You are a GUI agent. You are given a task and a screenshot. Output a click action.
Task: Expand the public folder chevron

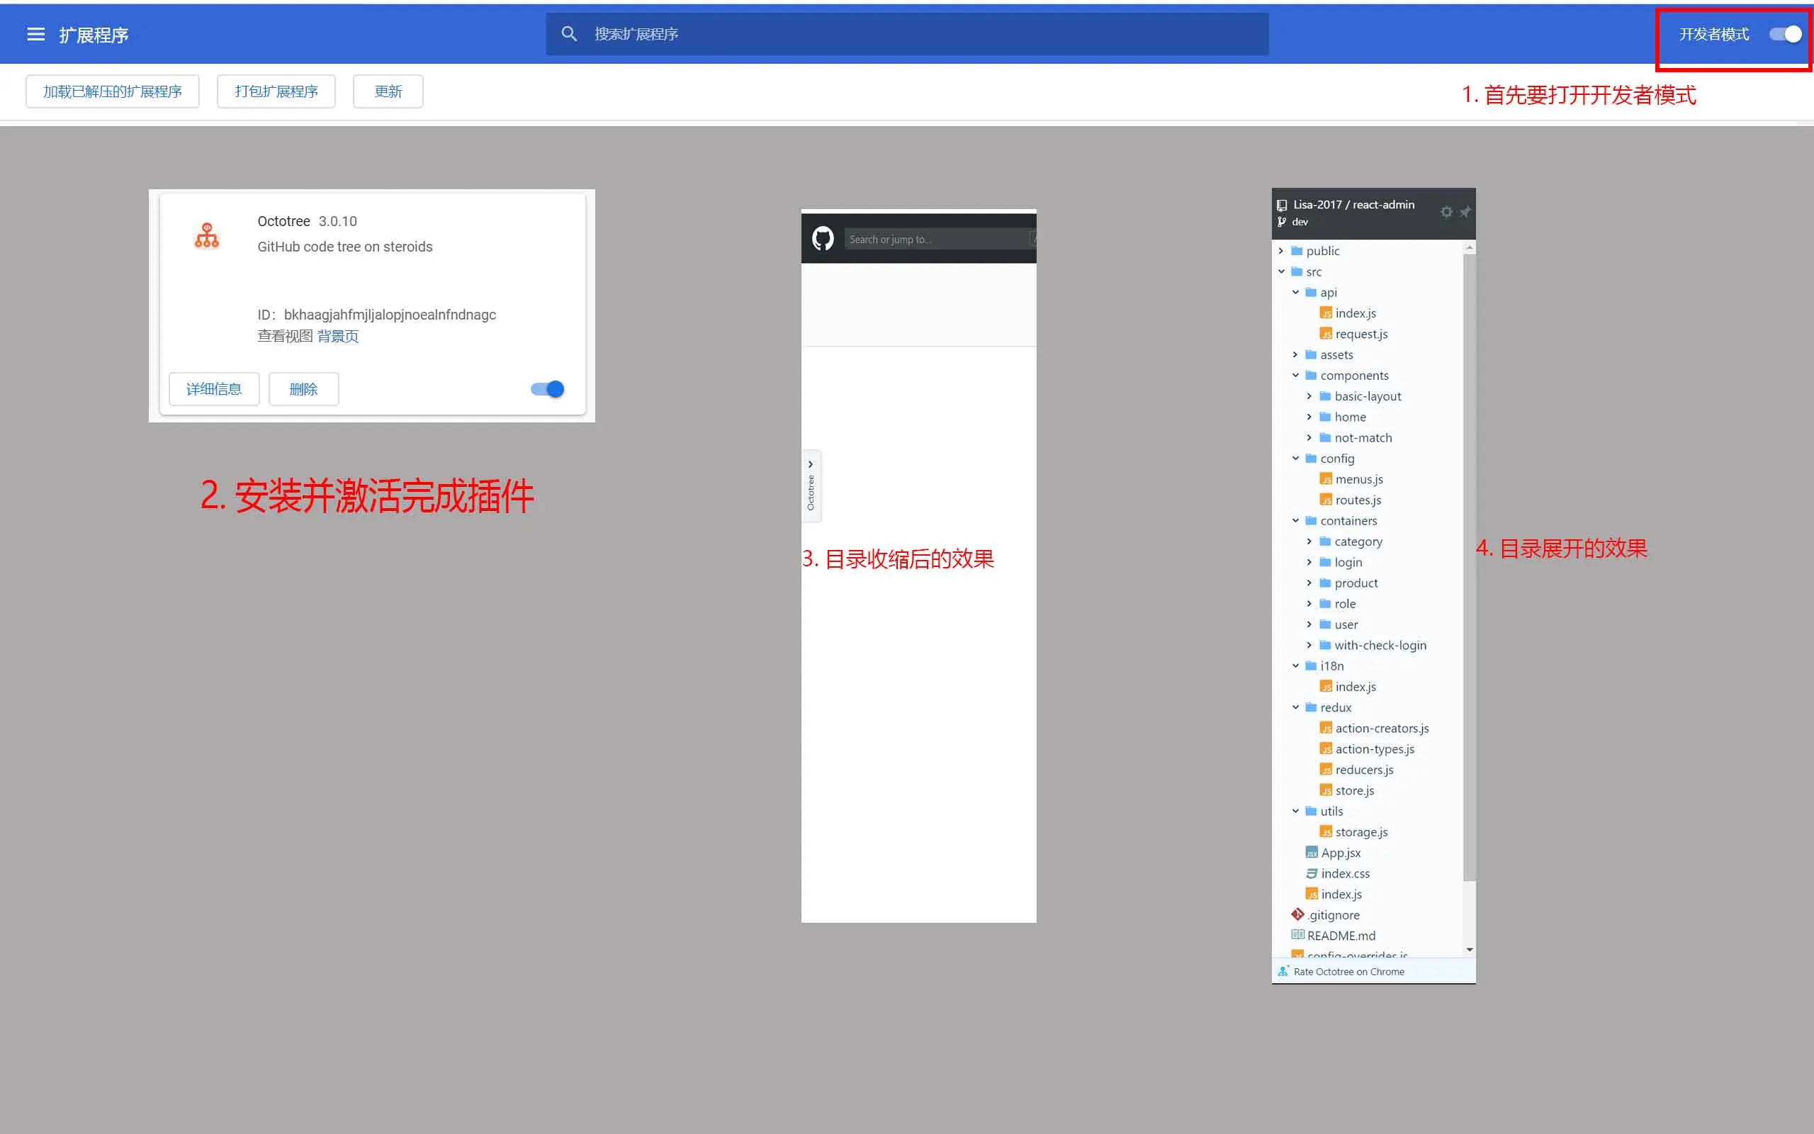coord(1281,251)
